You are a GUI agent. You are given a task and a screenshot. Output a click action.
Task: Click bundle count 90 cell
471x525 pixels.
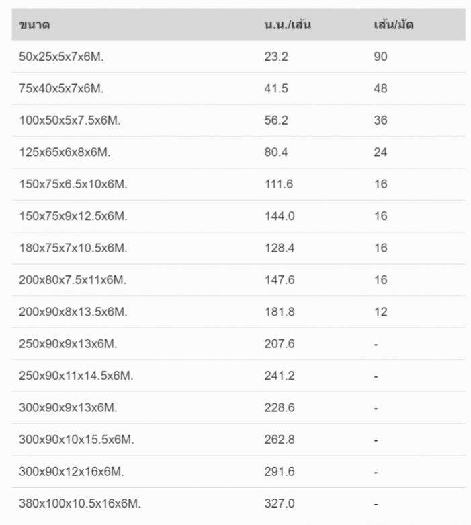[x=380, y=57]
